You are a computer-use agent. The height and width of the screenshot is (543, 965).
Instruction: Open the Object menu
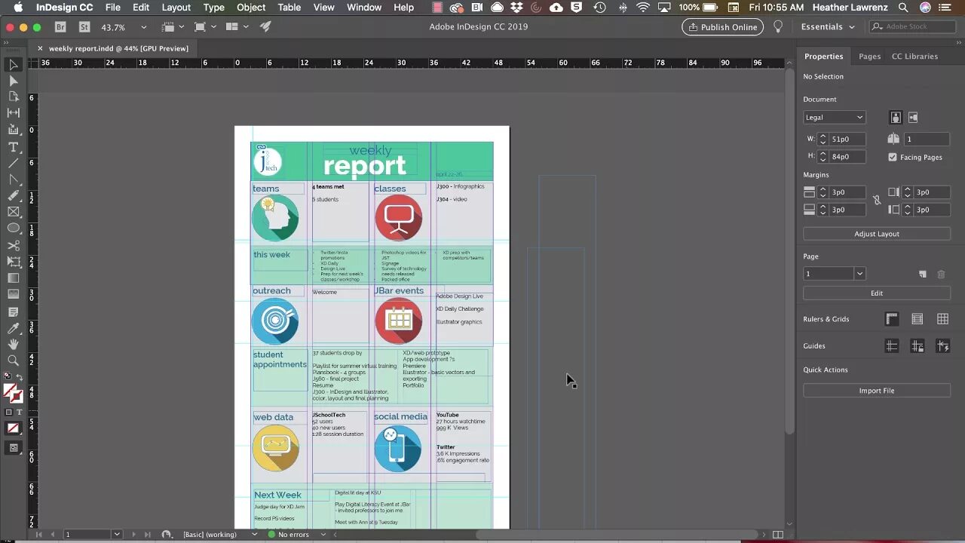251,8
